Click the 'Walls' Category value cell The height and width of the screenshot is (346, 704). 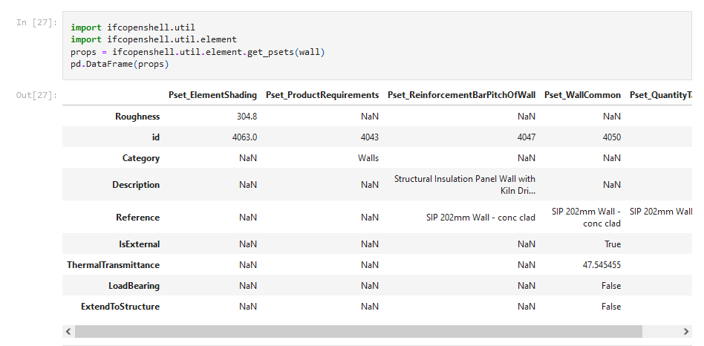point(368,158)
